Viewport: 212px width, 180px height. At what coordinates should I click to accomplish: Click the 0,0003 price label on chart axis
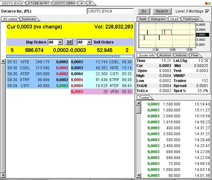[202, 35]
